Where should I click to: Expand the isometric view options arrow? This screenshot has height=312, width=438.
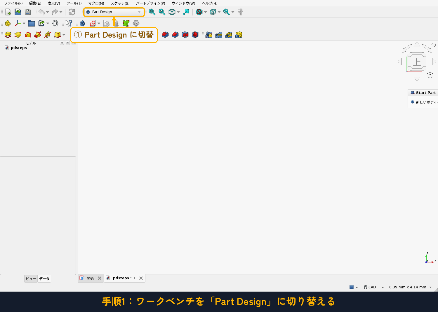pyautogui.click(x=178, y=12)
